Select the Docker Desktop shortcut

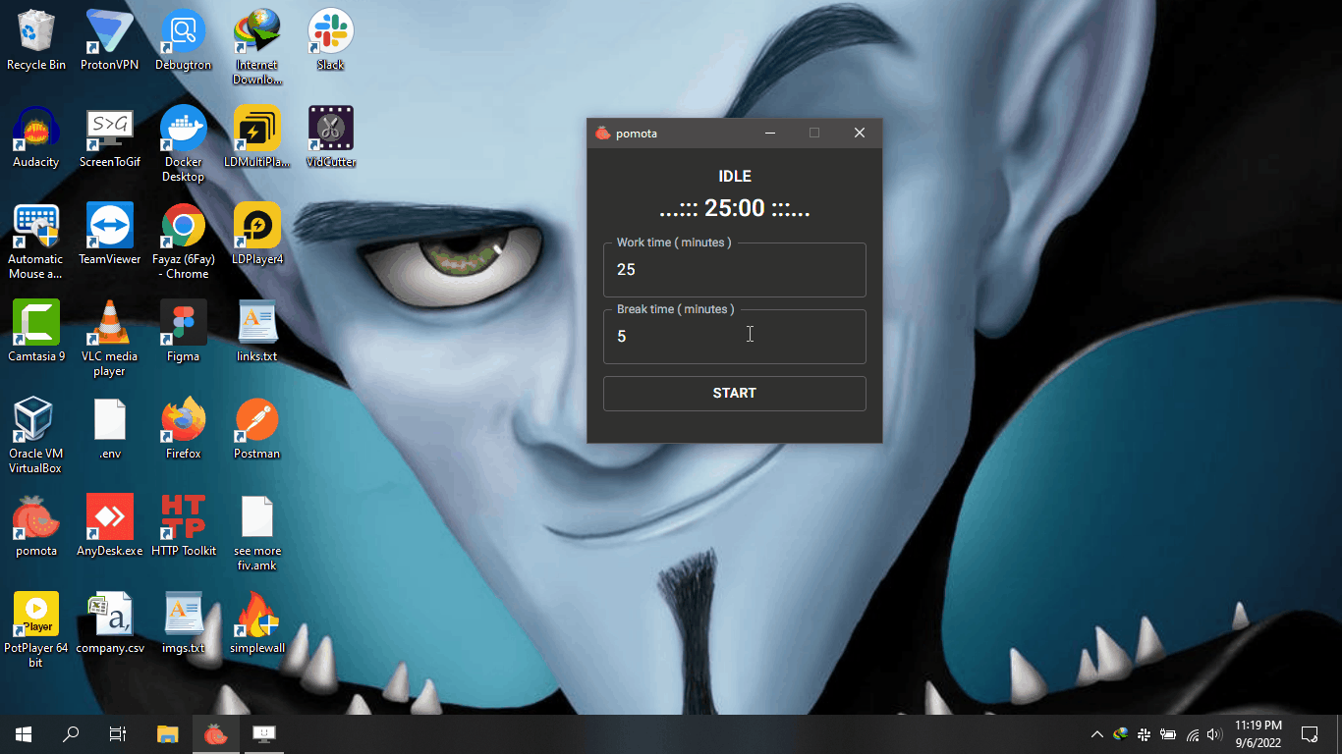[184, 144]
